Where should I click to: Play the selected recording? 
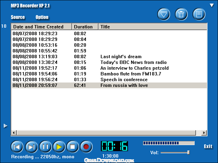[59, 147]
